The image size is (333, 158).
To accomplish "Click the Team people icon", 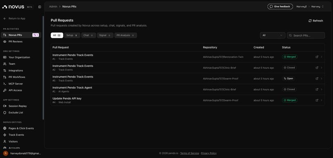I will coord(5,64).
